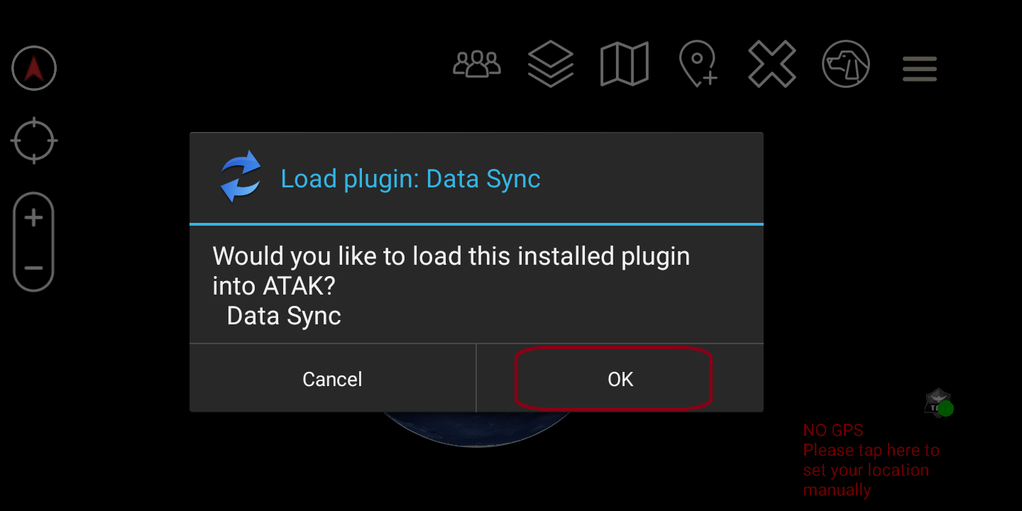The width and height of the screenshot is (1022, 511).
Task: Tap the north arrow compass icon
Action: (x=33, y=68)
